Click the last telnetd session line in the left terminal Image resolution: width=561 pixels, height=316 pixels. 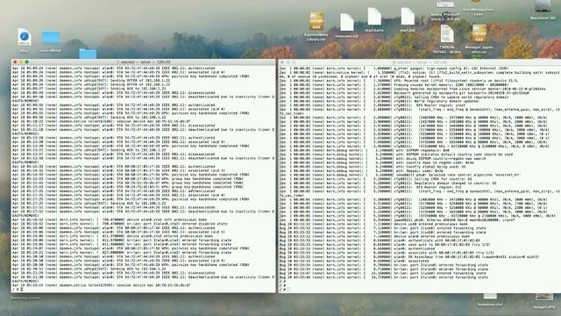click(x=102, y=285)
